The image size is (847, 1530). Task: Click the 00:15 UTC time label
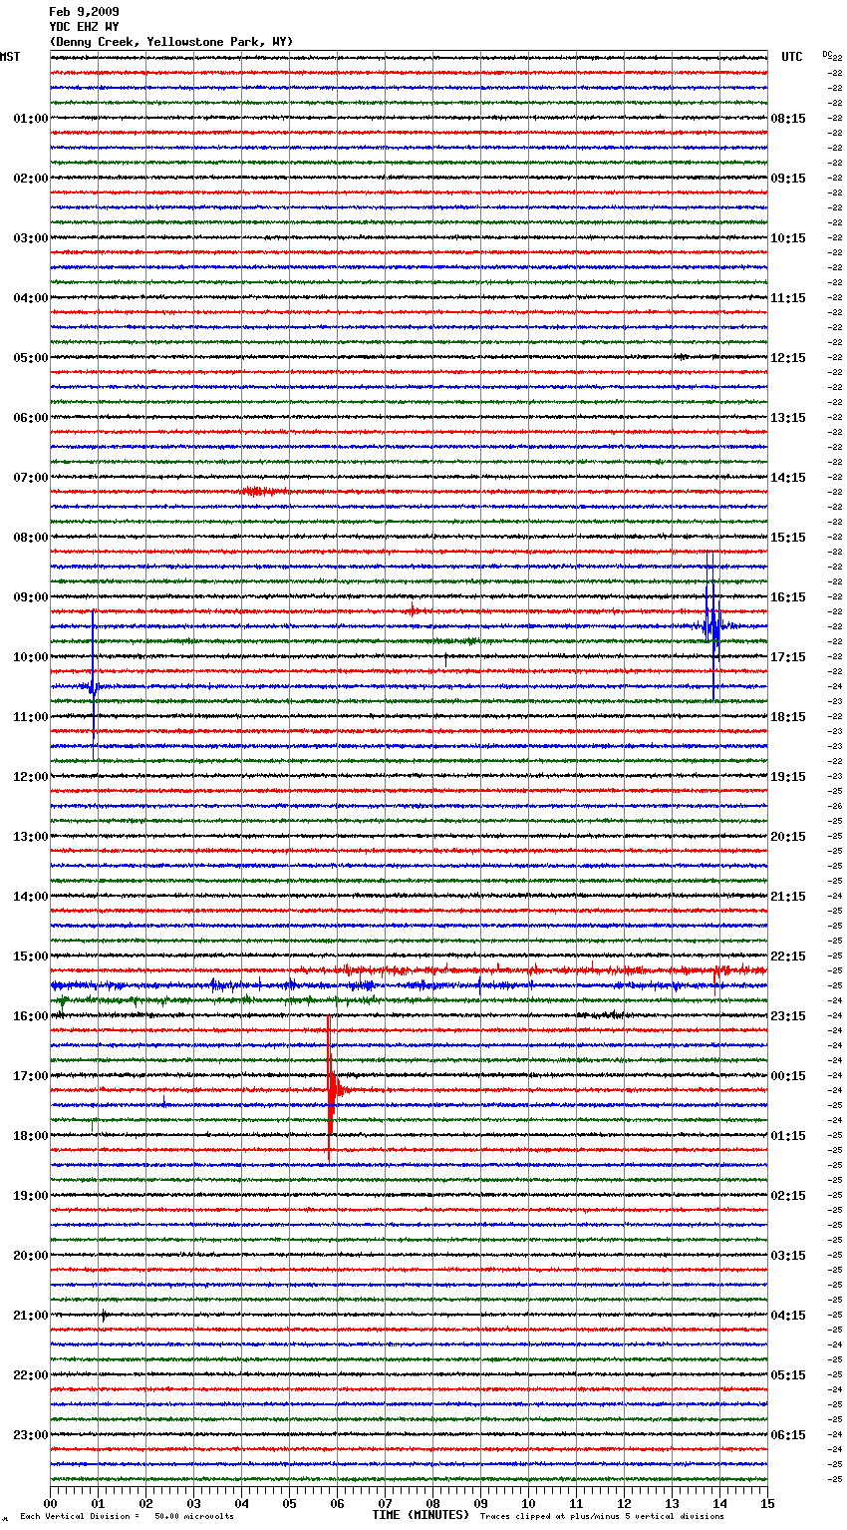(x=788, y=1076)
